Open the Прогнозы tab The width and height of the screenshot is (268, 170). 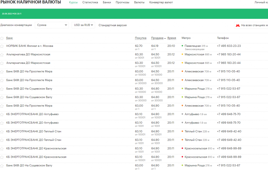pos(122,2)
